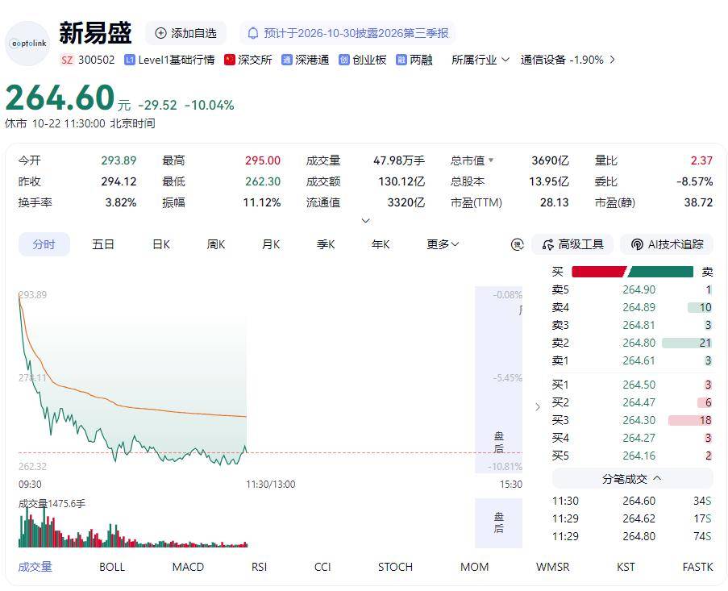This screenshot has width=728, height=591.
Task: Switch to the 五日 tab
Action: click(x=102, y=244)
